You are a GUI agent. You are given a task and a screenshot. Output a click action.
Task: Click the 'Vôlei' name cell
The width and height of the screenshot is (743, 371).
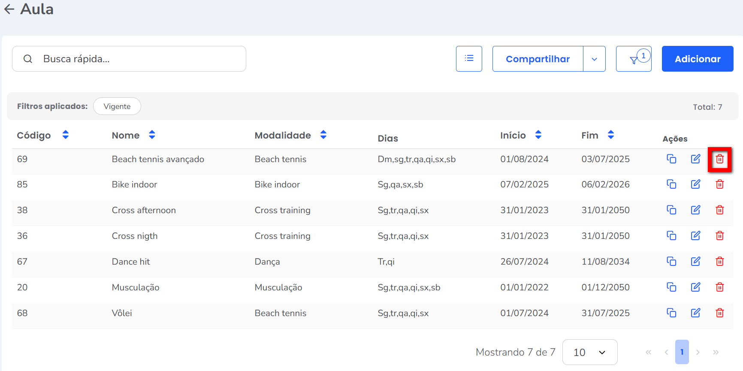tap(122, 313)
